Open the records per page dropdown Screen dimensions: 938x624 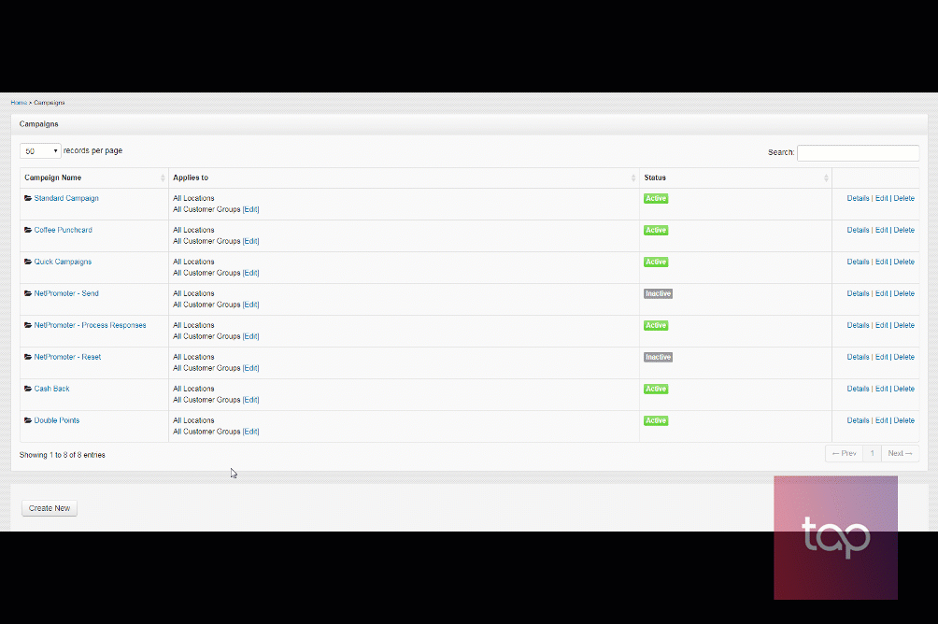point(39,150)
